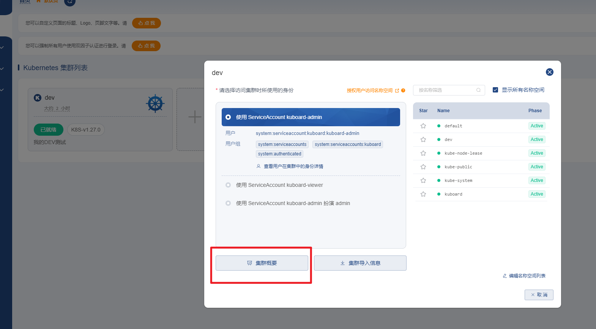Select the default namespace row name

pyautogui.click(x=453, y=126)
